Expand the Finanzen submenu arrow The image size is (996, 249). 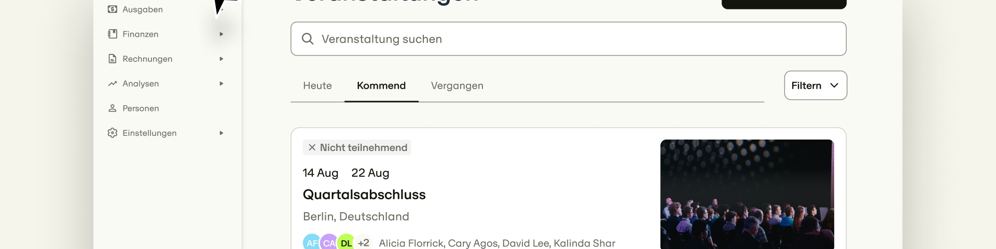pyautogui.click(x=222, y=34)
